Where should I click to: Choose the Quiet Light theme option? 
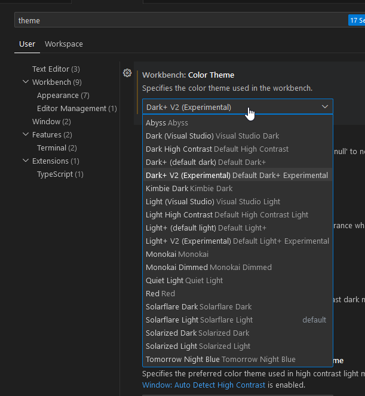coord(238,280)
